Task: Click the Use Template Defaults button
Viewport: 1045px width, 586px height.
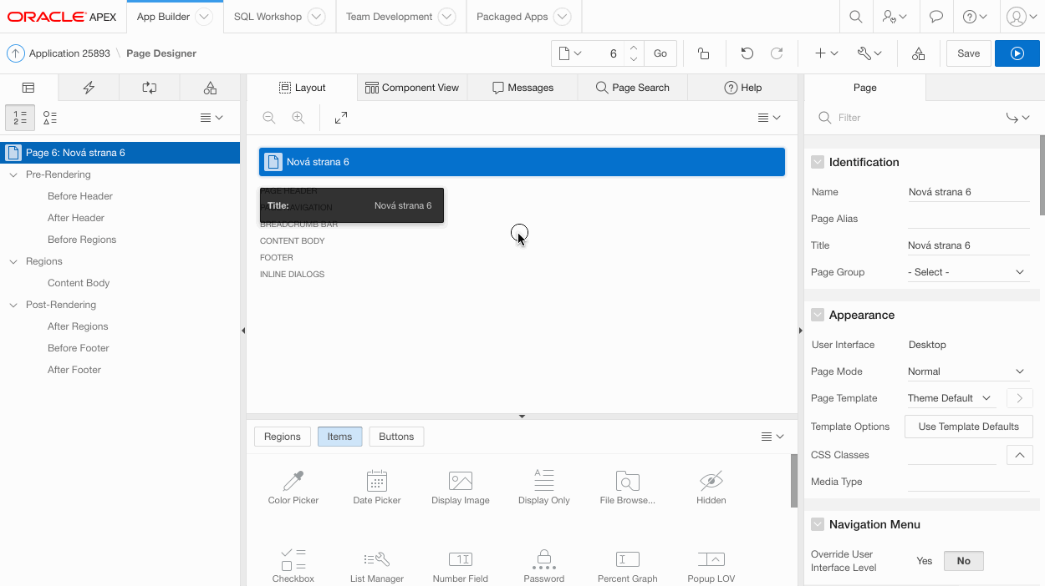Action: pos(968,427)
